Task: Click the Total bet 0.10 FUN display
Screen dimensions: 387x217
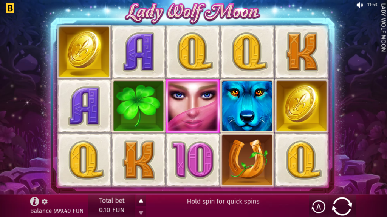Action: (112, 205)
